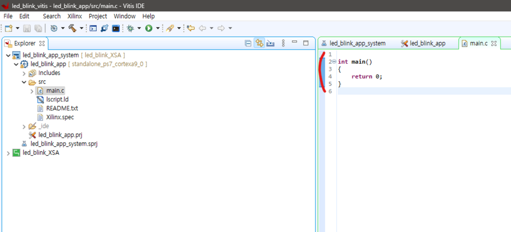Open the Debug dropdown arrow
This screenshot has height=232, width=511.
click(x=139, y=28)
